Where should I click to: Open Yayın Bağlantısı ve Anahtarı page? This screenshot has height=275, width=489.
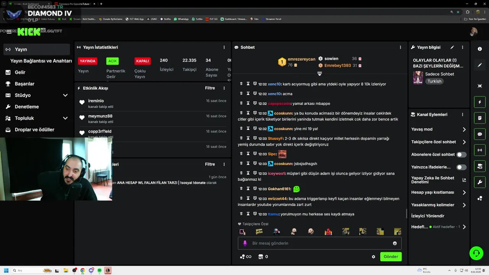[41, 61]
